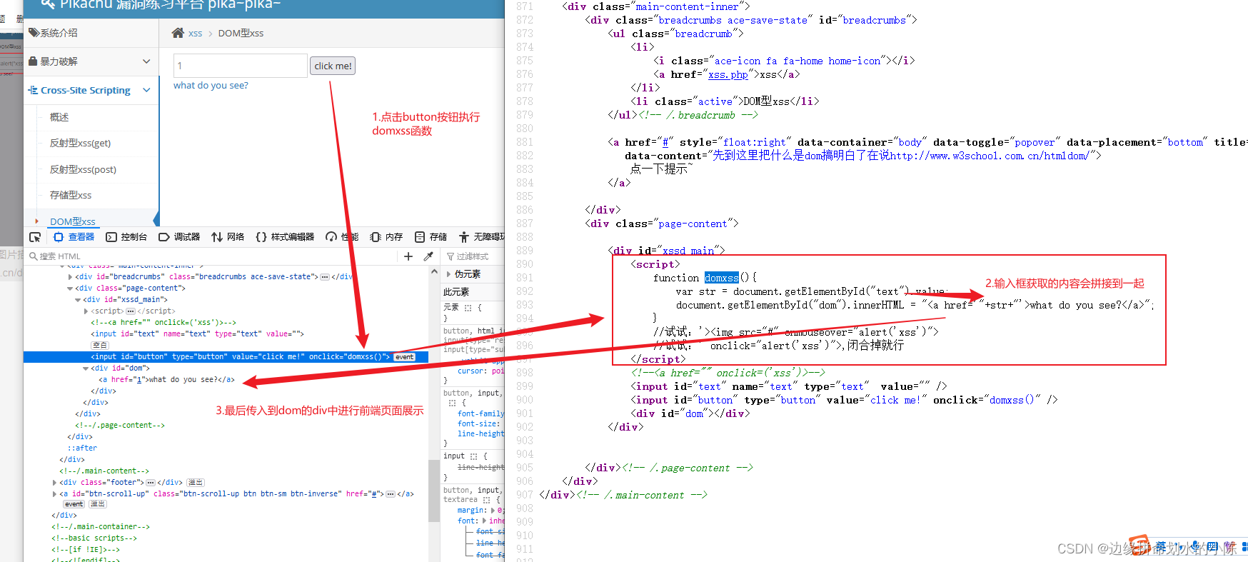This screenshot has height=562, width=1248.
Task: Click the key icon in Pikachu header
Action: coord(48,4)
